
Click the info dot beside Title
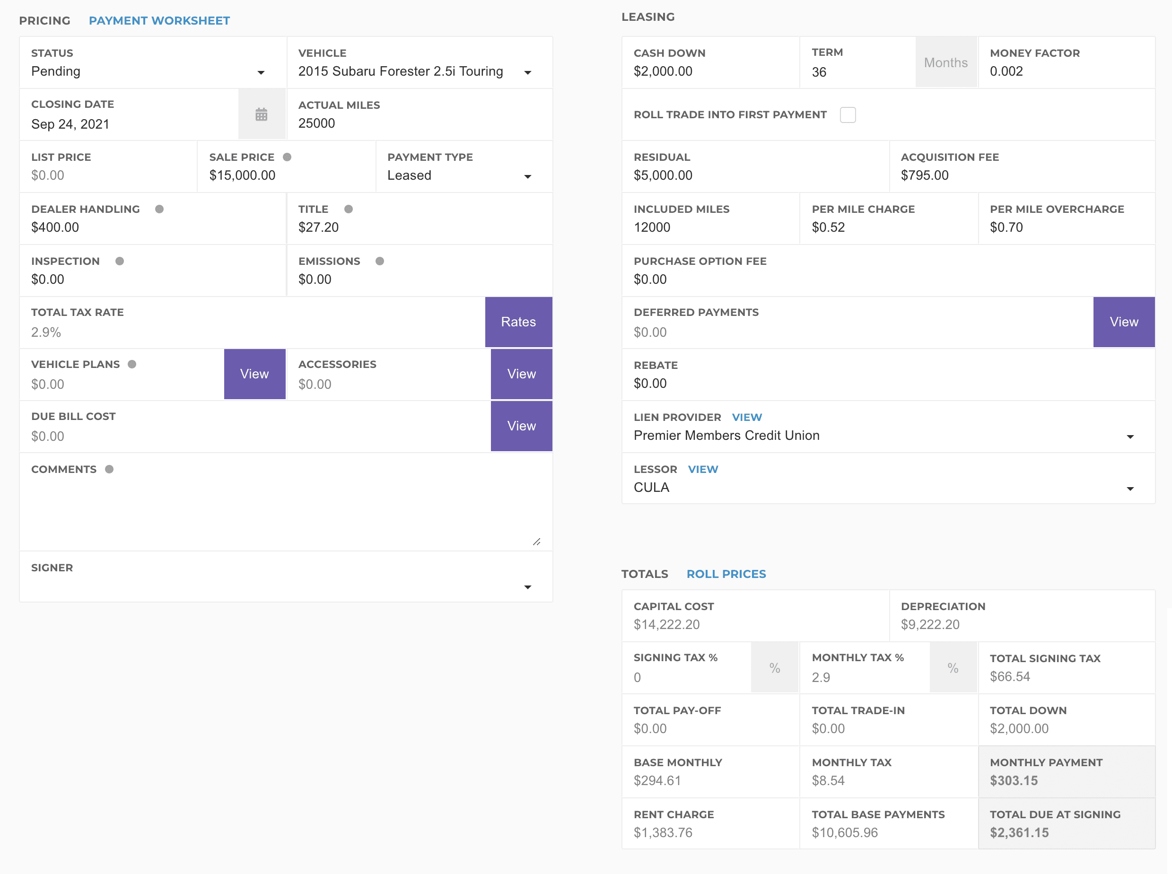pos(348,209)
